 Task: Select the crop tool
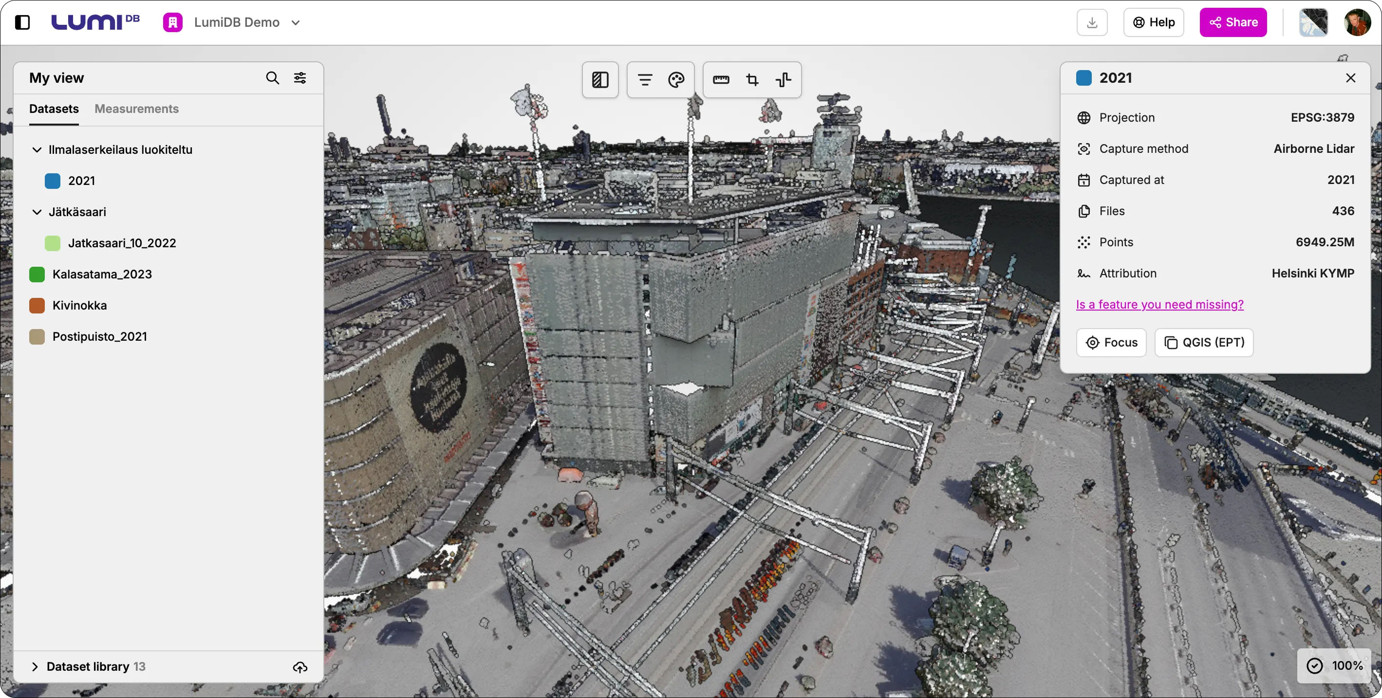(752, 80)
